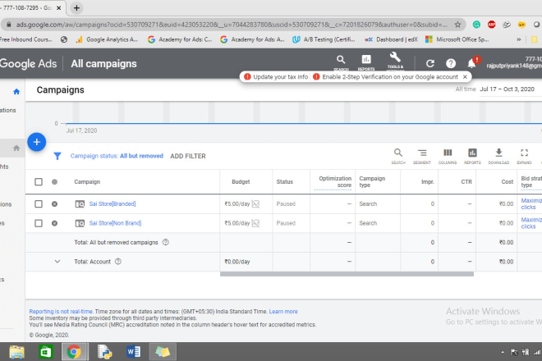Screen dimensions: 542x361
Task: Open the notifications bell icon
Action: point(472,63)
